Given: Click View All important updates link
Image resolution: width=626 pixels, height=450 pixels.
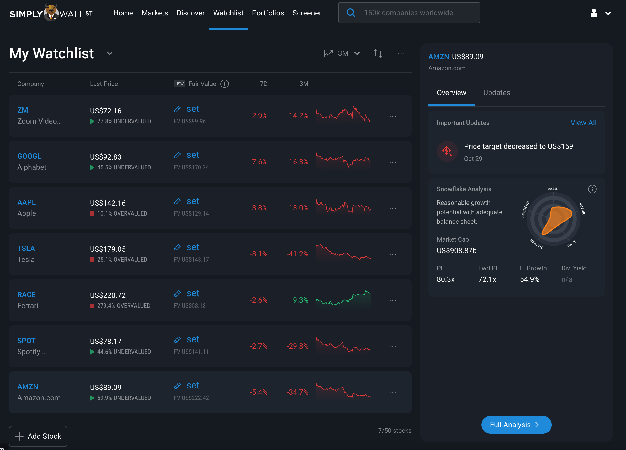Looking at the screenshot, I should tap(583, 123).
